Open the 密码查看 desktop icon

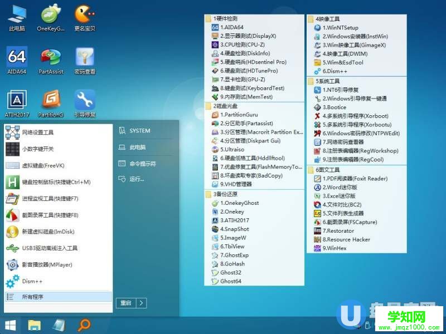85,61
